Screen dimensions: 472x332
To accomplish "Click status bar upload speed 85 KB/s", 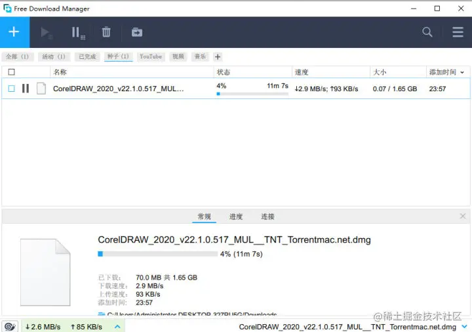I will (87, 327).
